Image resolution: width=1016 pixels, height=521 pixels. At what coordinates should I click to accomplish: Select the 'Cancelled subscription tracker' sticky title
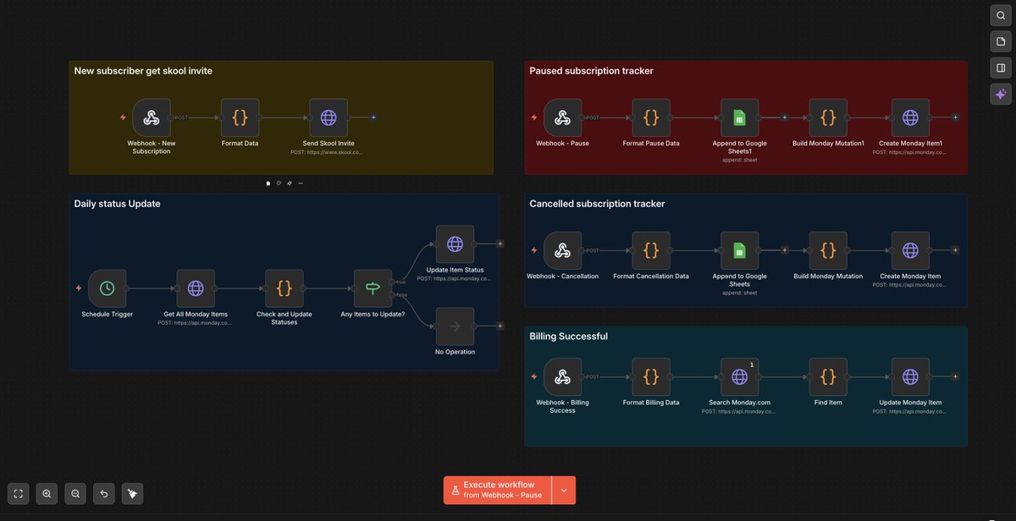click(x=597, y=204)
